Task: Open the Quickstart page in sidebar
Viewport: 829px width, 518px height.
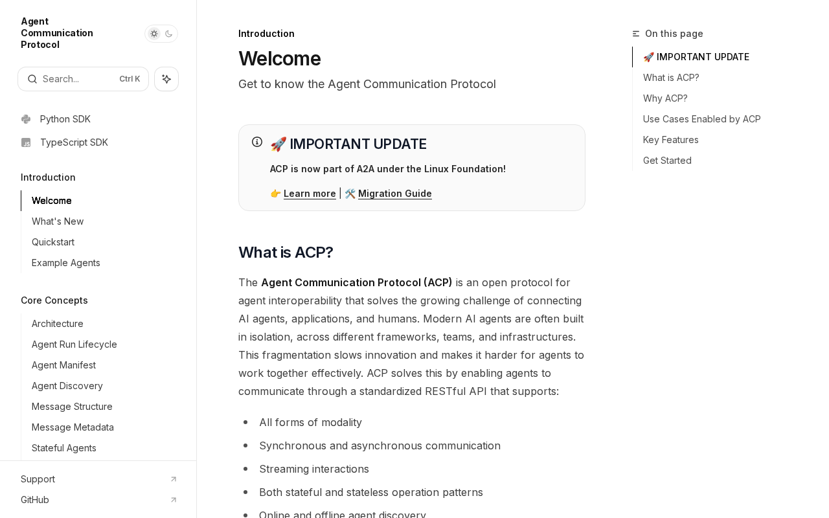Action: point(53,242)
